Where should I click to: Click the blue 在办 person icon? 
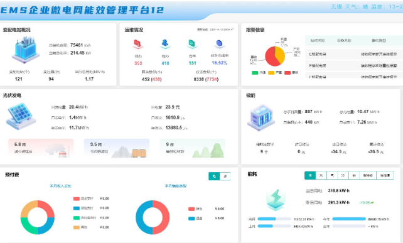tap(165, 44)
